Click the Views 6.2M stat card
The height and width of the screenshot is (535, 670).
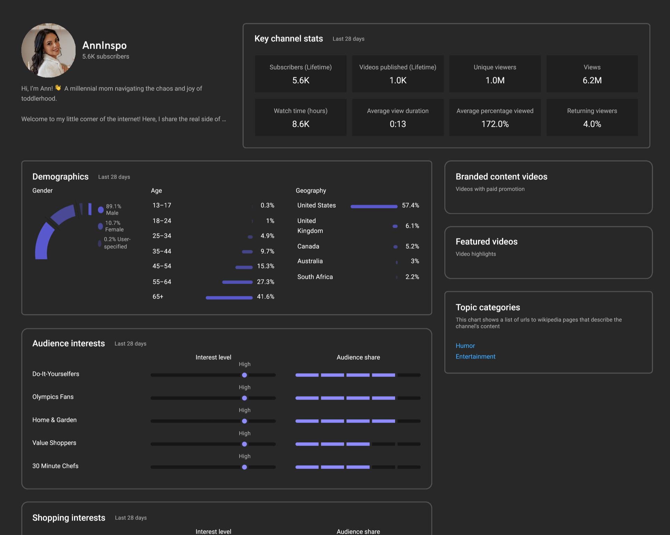[x=592, y=74]
